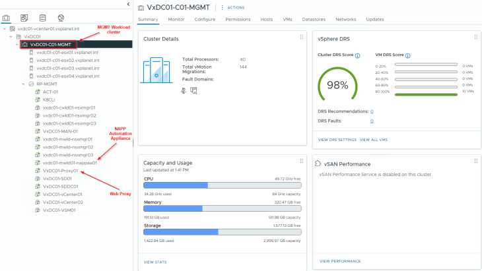This screenshot has height=271, width=482.
Task: Click the VIEW DRS SETTINGS link
Action: pyautogui.click(x=337, y=140)
